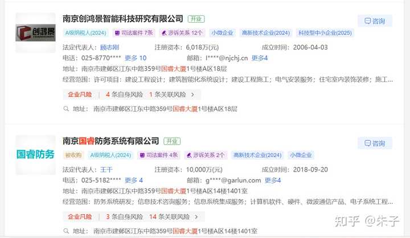Click phone number 025-8770****

101,58
